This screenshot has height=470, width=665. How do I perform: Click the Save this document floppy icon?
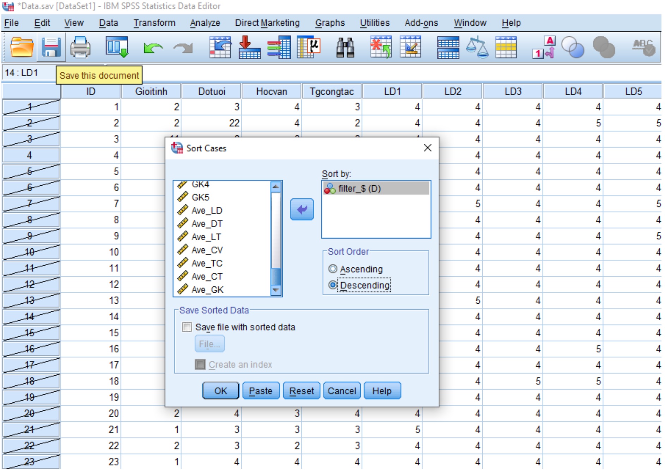(51, 47)
